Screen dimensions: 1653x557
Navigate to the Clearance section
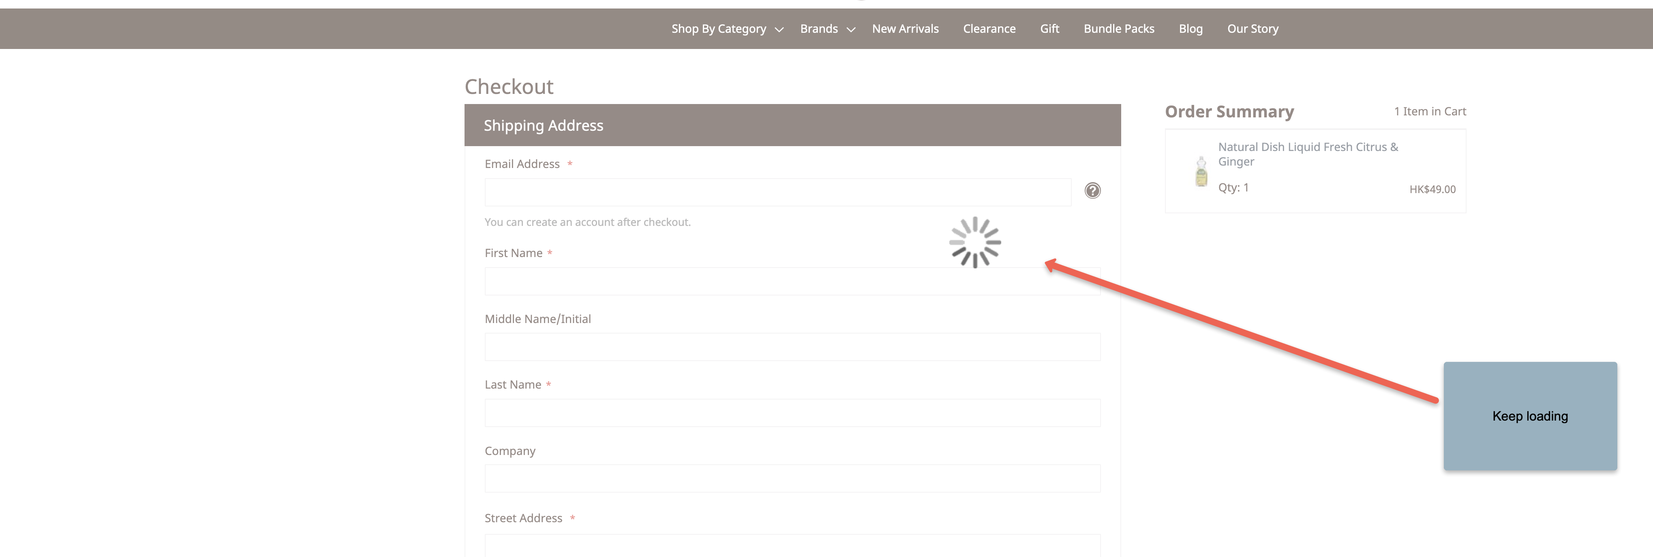(989, 28)
